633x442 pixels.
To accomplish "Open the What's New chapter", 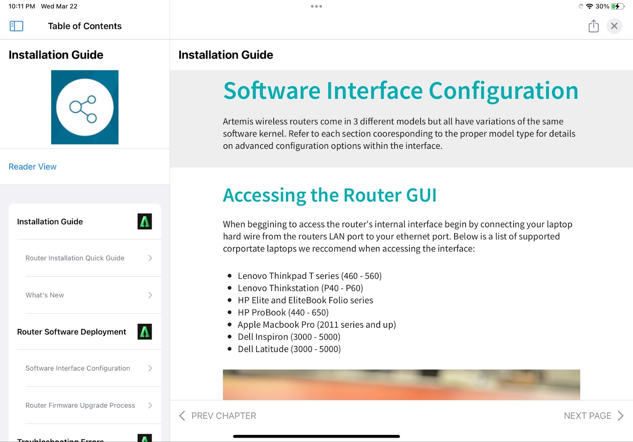I will [x=89, y=295].
